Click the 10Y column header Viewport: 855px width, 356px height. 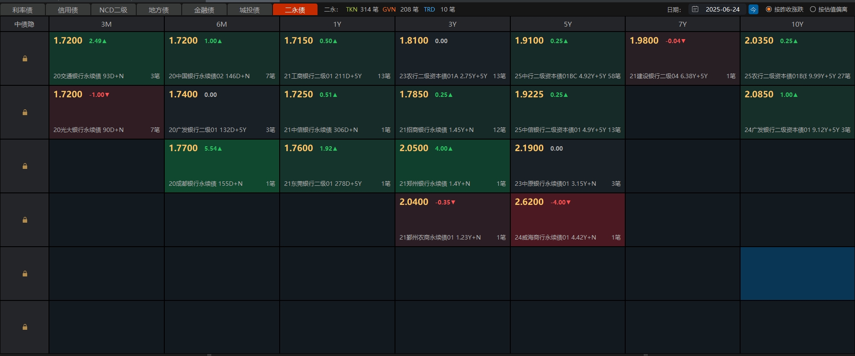pyautogui.click(x=798, y=24)
